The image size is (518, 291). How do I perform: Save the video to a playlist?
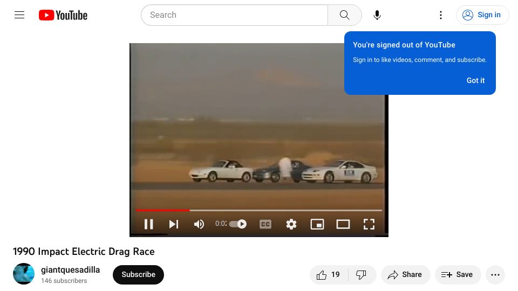point(458,274)
